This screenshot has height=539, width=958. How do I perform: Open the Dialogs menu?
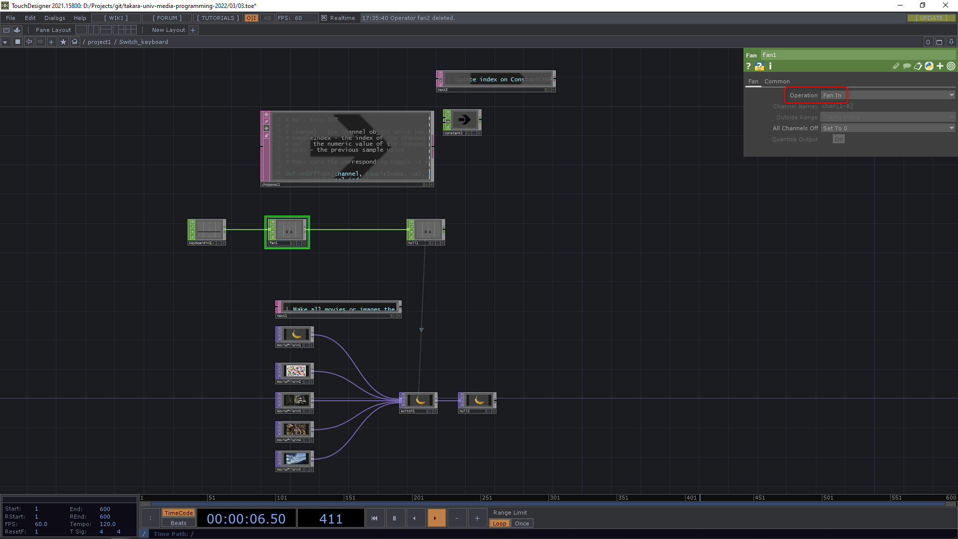[x=54, y=18]
